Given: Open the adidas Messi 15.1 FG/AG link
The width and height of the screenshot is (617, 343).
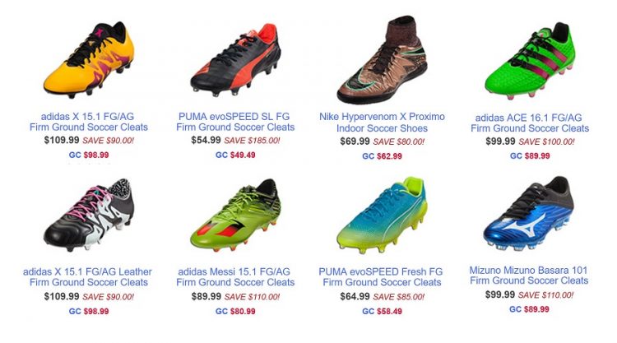Looking at the screenshot, I should click(x=235, y=277).
